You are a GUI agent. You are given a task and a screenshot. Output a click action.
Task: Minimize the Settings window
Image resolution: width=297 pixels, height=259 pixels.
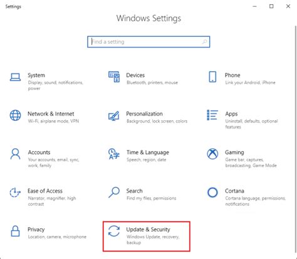coord(254,6)
